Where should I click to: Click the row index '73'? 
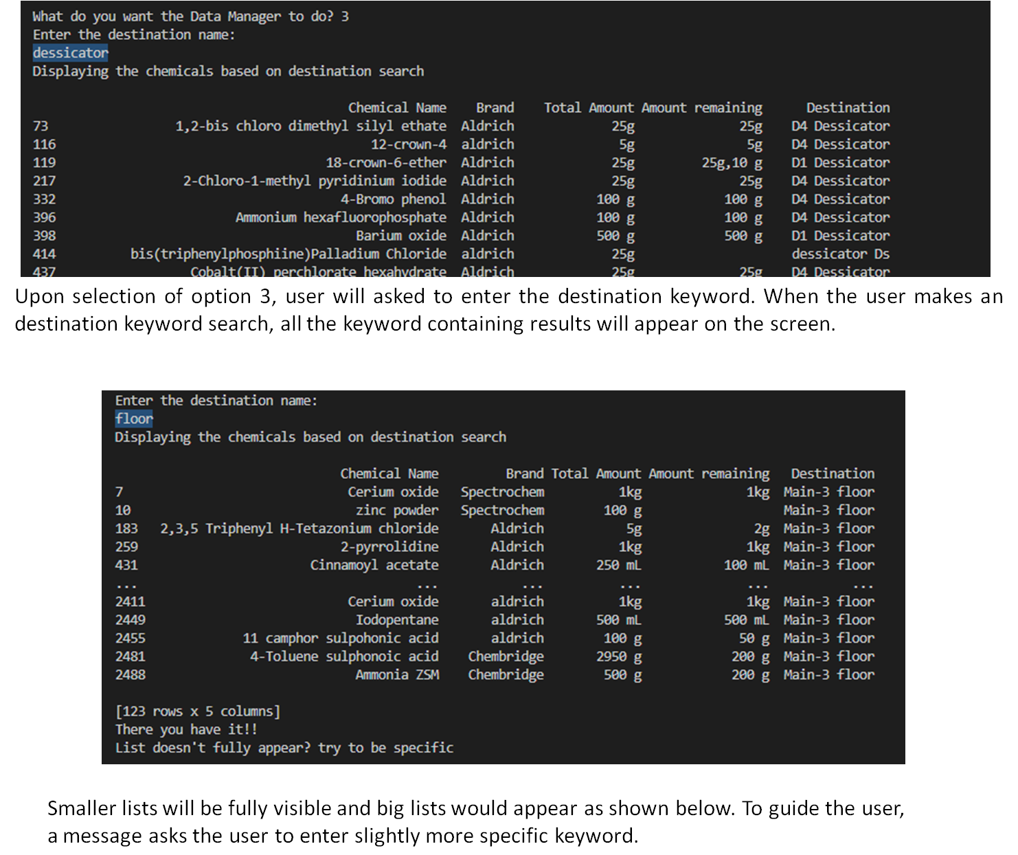click(41, 126)
